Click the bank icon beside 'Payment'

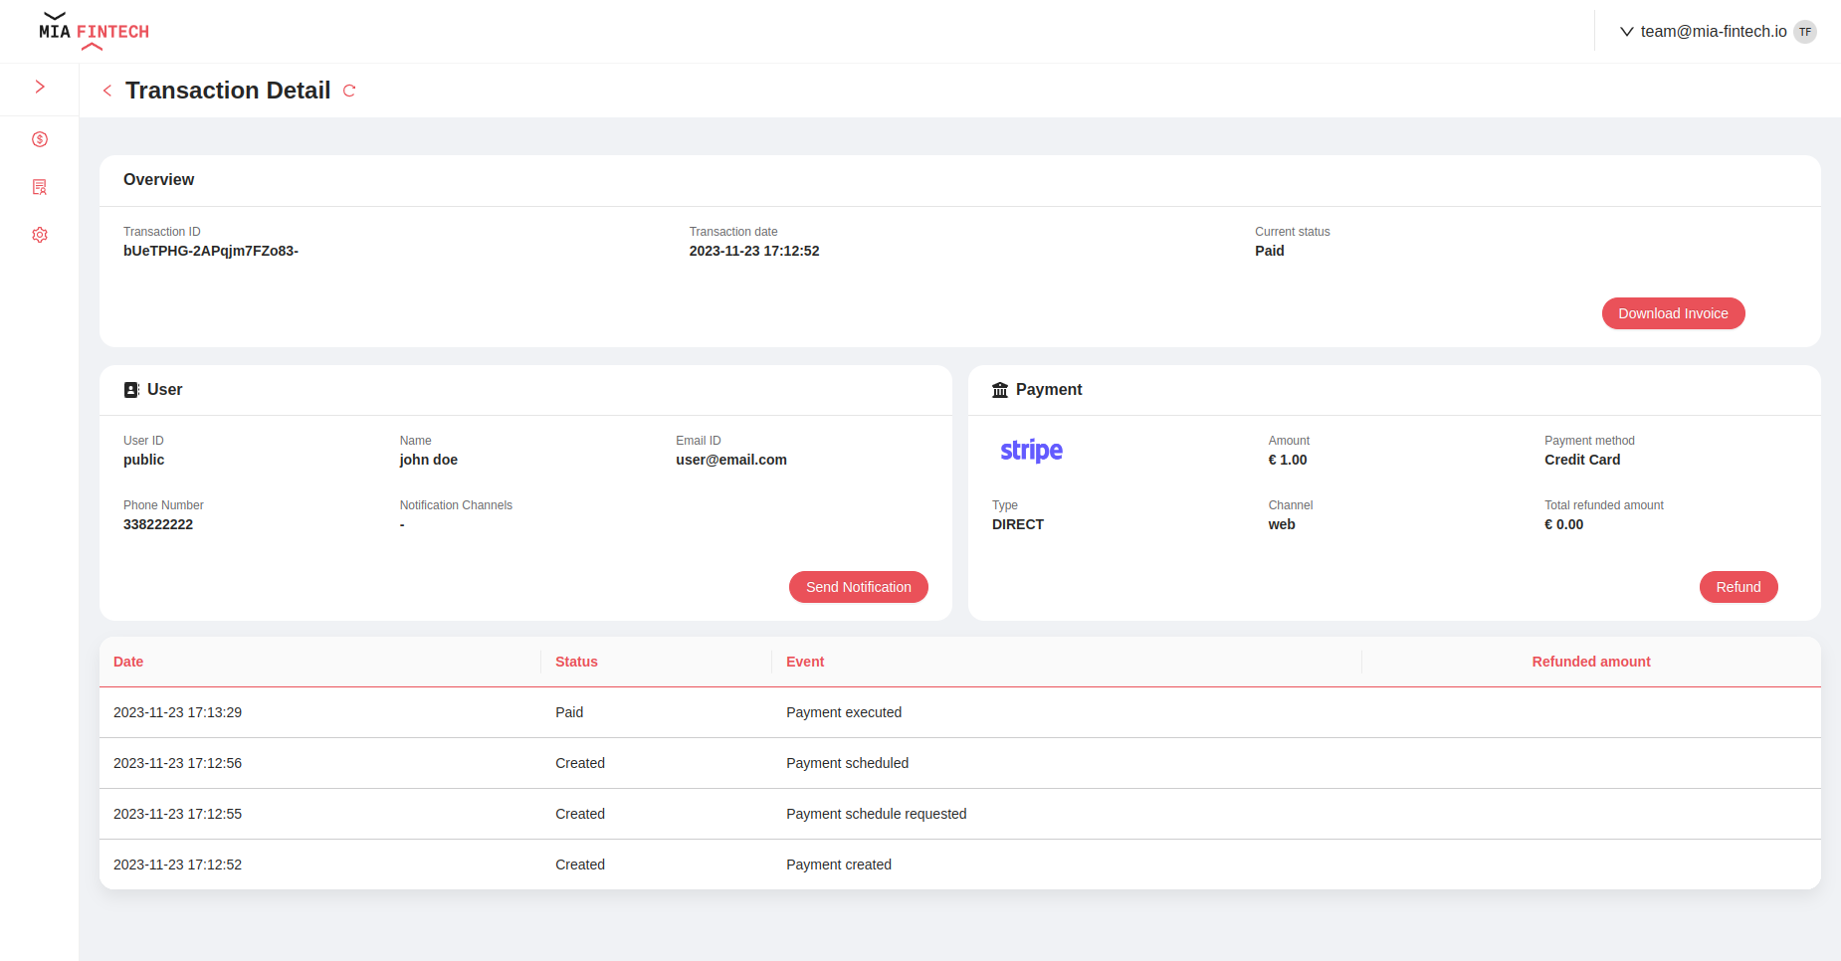[x=999, y=389]
